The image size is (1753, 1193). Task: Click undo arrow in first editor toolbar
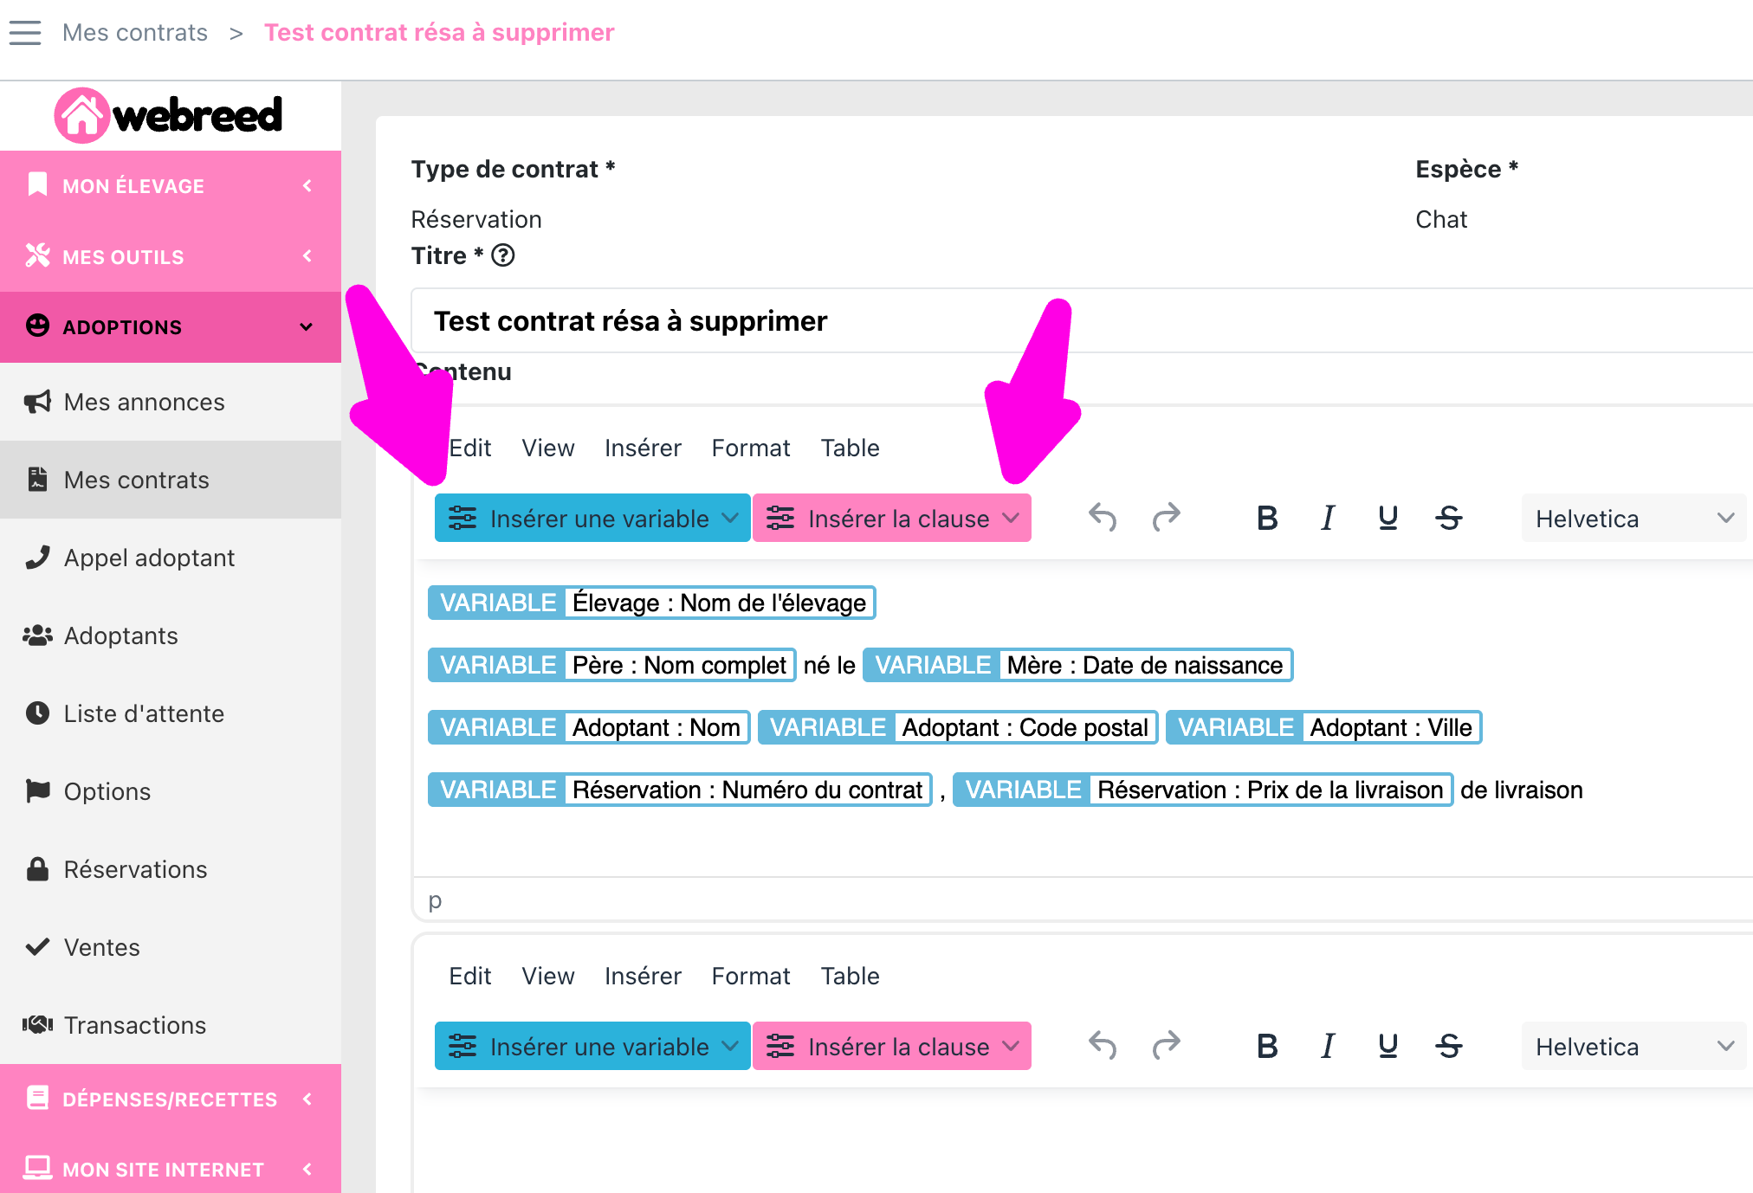[1103, 518]
